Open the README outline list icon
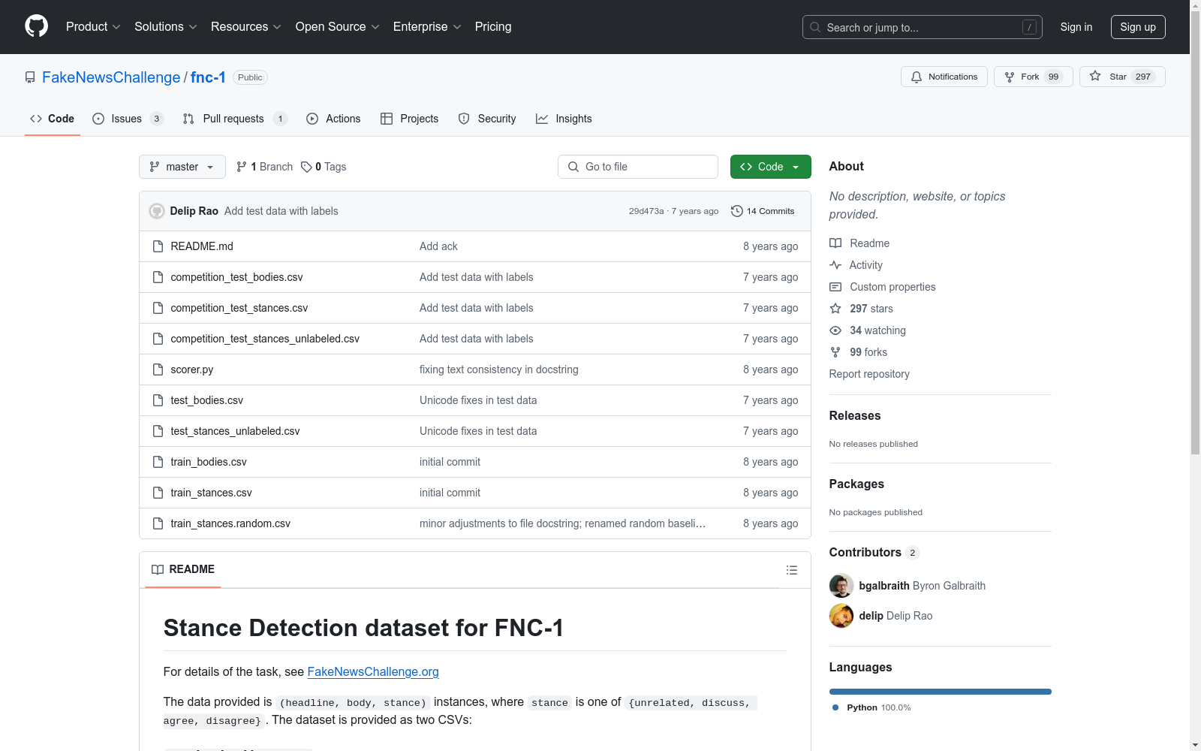 (x=791, y=570)
